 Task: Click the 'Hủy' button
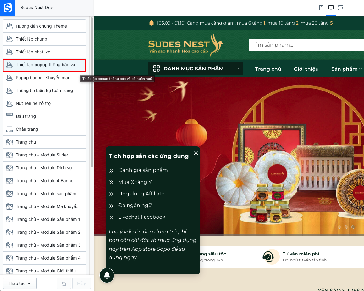pyautogui.click(x=81, y=283)
